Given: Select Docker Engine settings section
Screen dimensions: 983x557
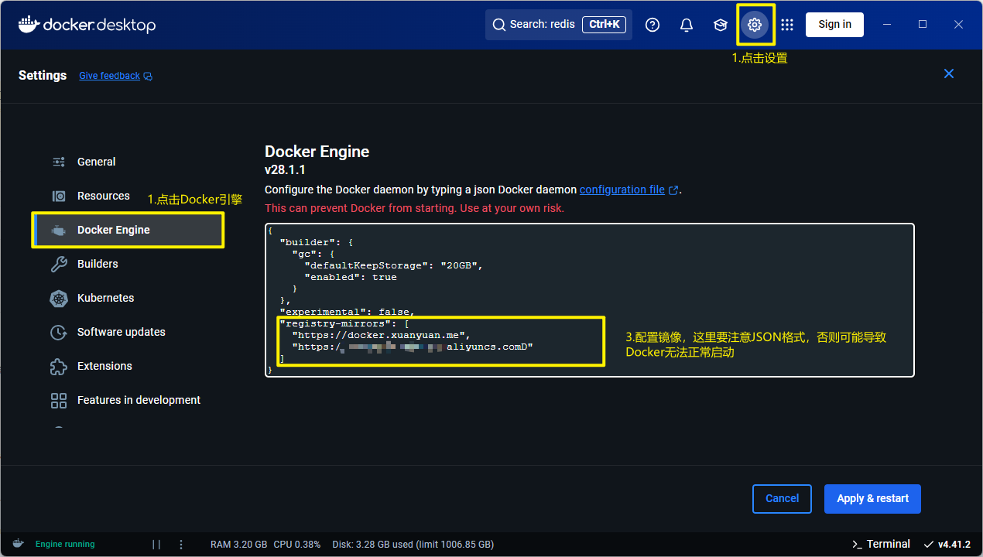Looking at the screenshot, I should click(128, 230).
